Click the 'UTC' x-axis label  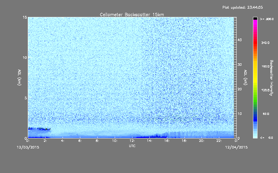(132, 146)
